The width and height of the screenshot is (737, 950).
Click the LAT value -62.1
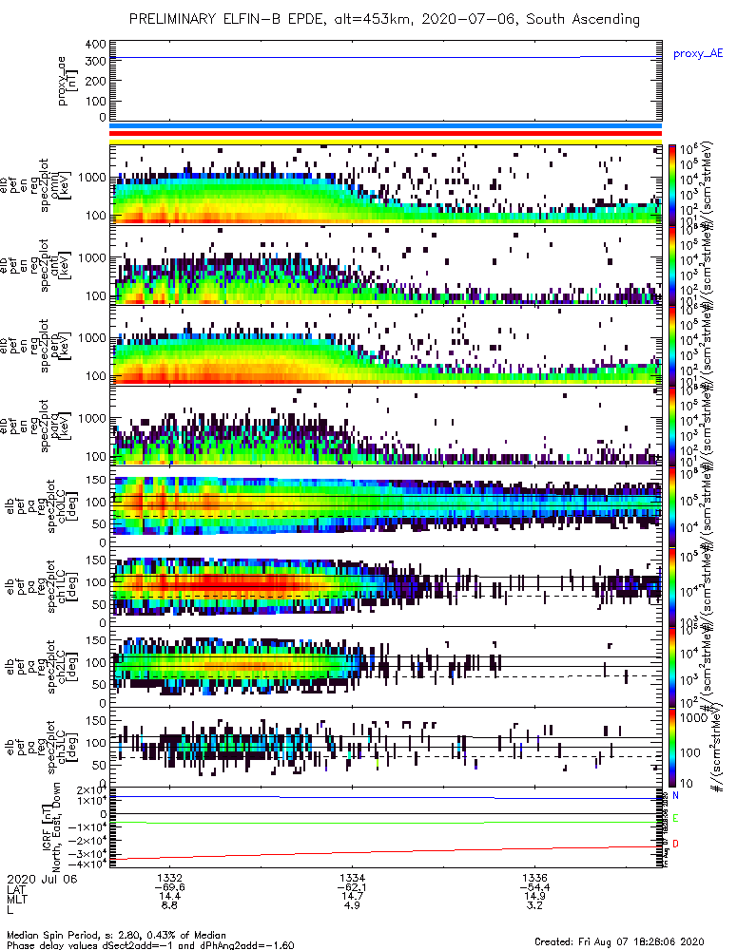pos(353,887)
